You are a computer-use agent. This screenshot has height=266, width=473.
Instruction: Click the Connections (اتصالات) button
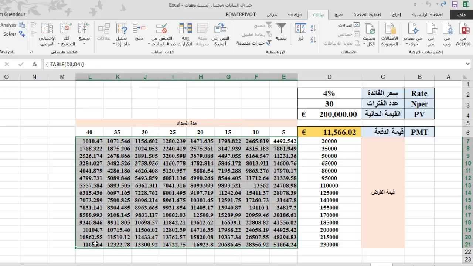tap(349, 25)
